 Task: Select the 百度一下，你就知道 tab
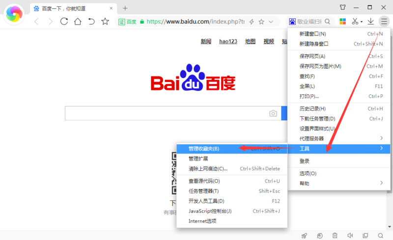[x=73, y=8]
